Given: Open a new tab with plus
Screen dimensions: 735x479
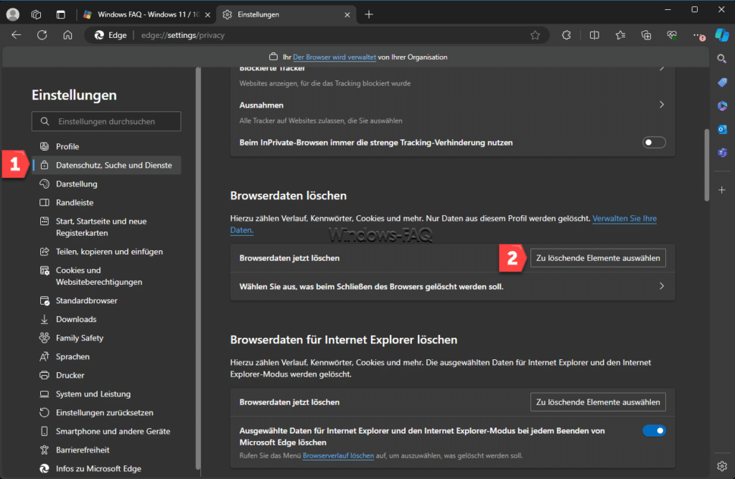Looking at the screenshot, I should [x=369, y=14].
